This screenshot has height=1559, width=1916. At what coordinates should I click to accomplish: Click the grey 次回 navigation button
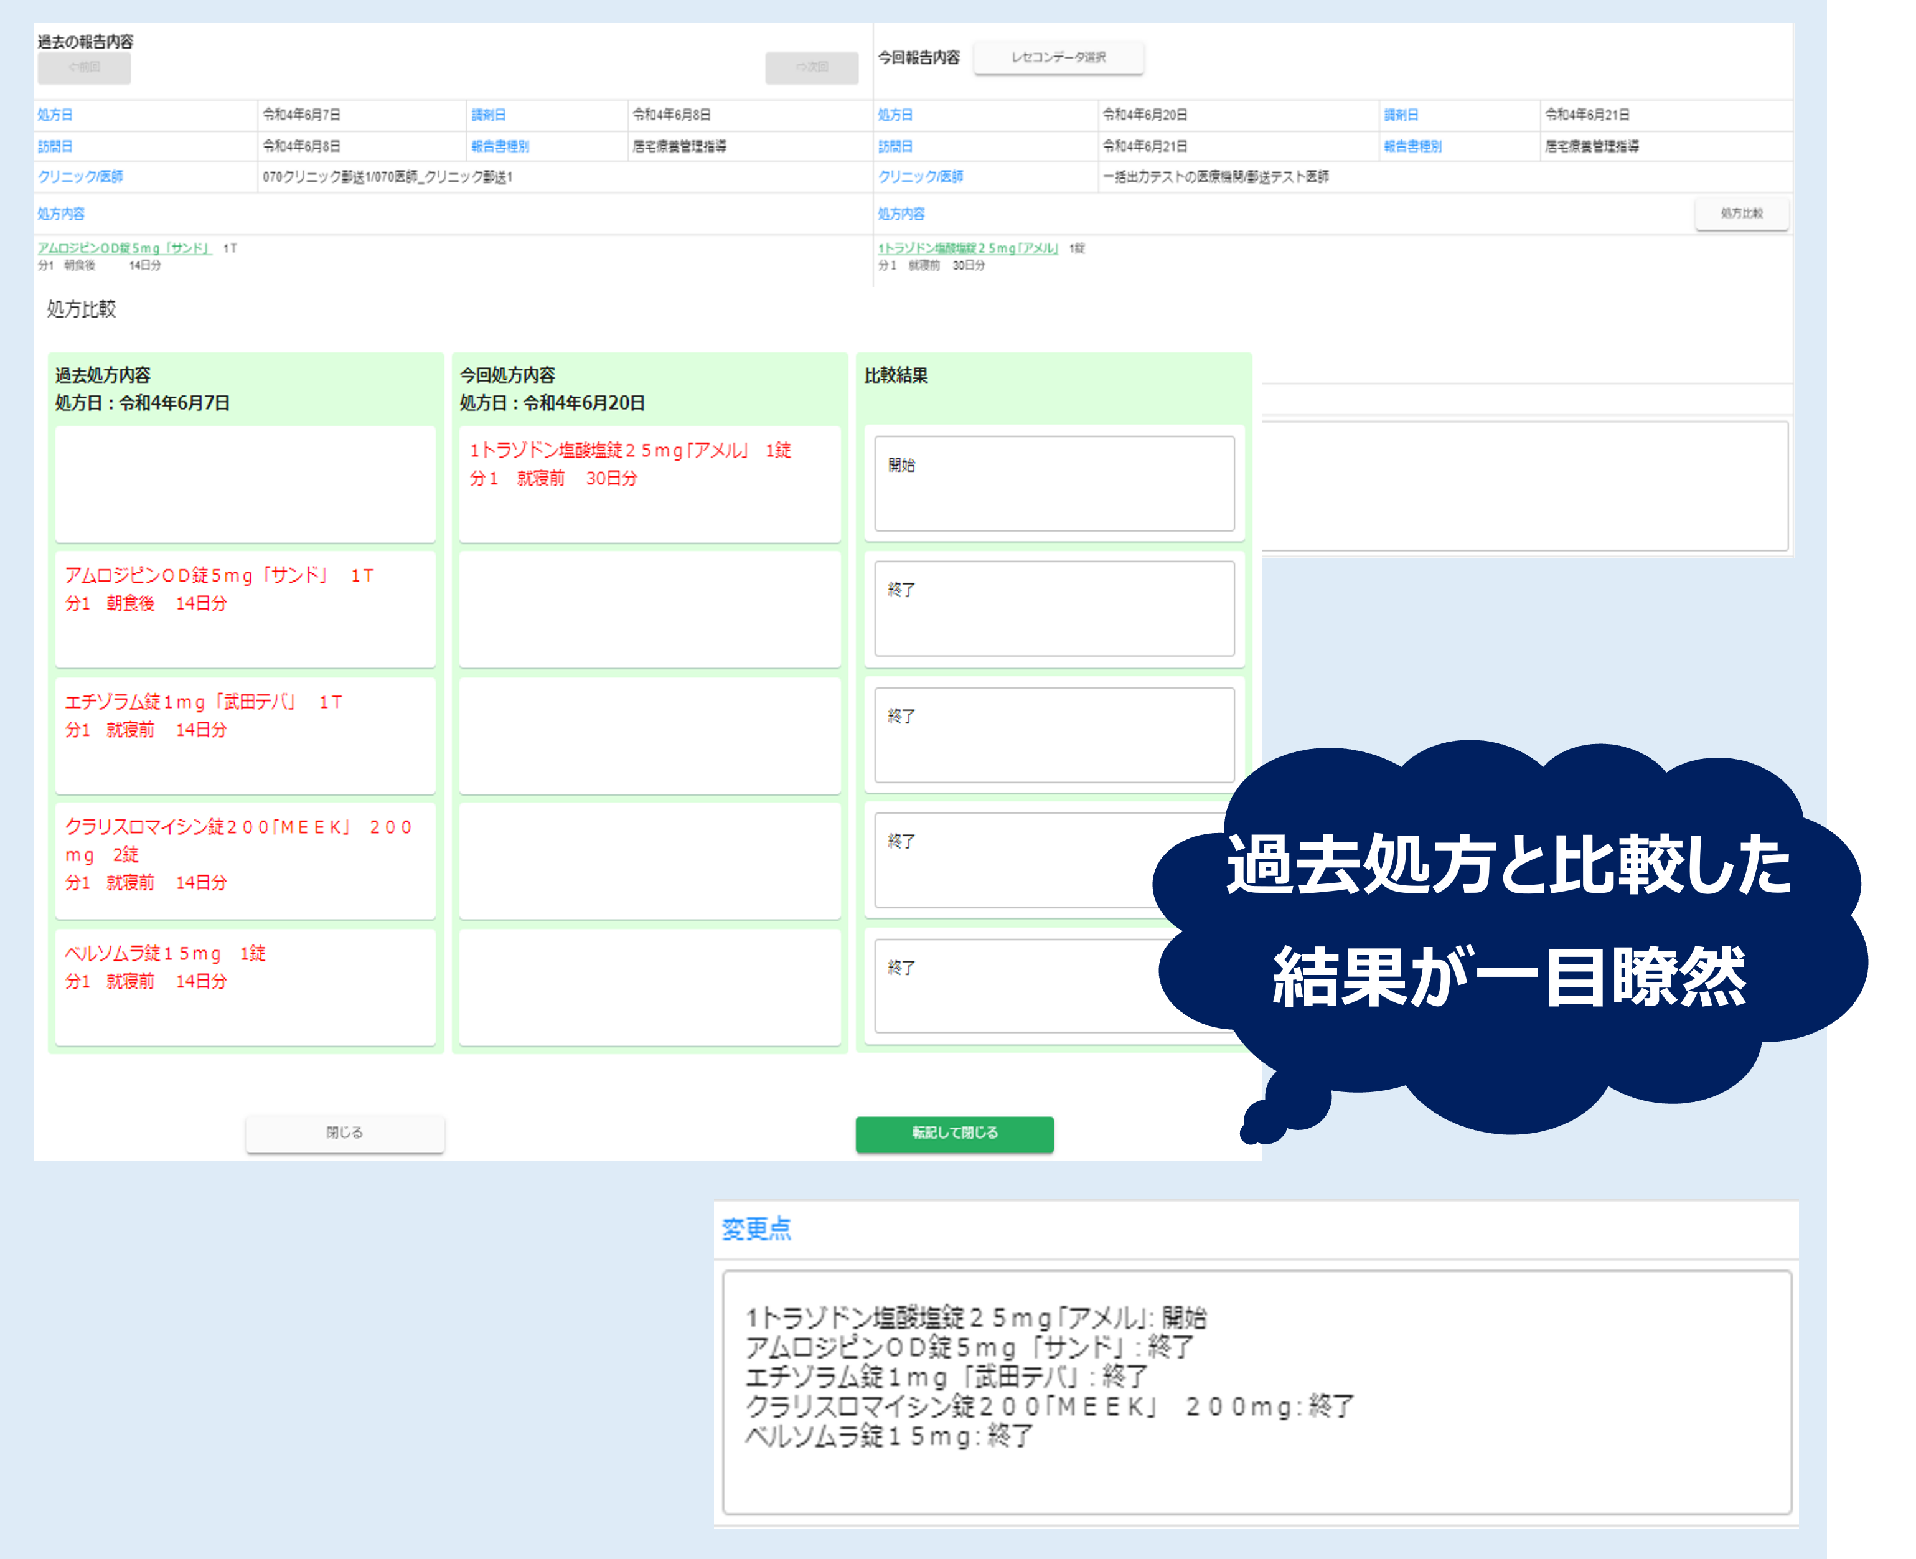812,67
